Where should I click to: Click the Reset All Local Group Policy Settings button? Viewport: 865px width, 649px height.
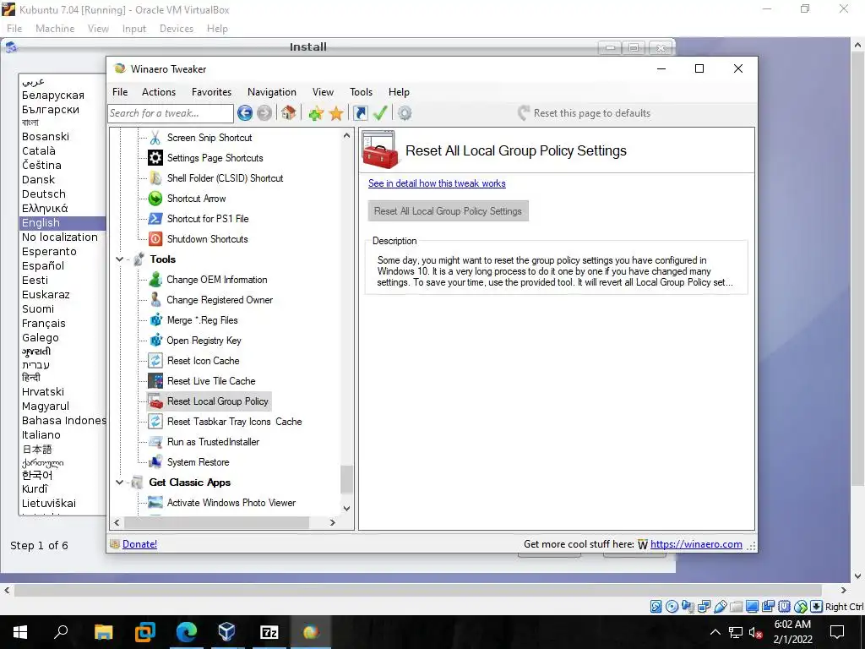pos(448,210)
